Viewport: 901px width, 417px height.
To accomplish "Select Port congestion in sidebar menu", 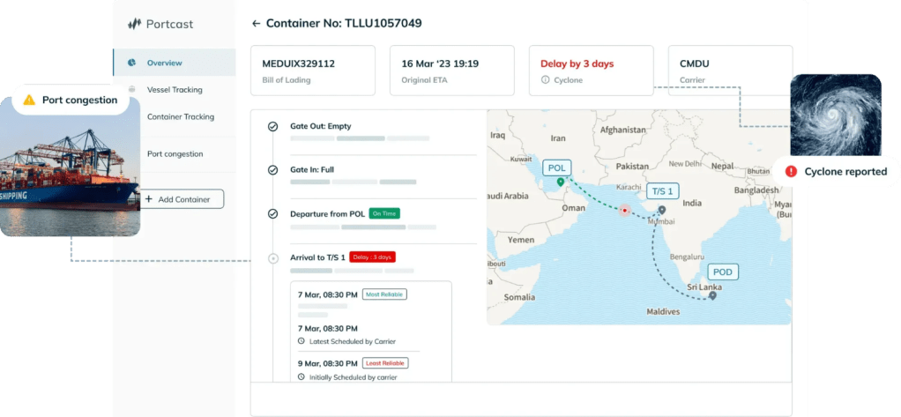I will click(175, 153).
